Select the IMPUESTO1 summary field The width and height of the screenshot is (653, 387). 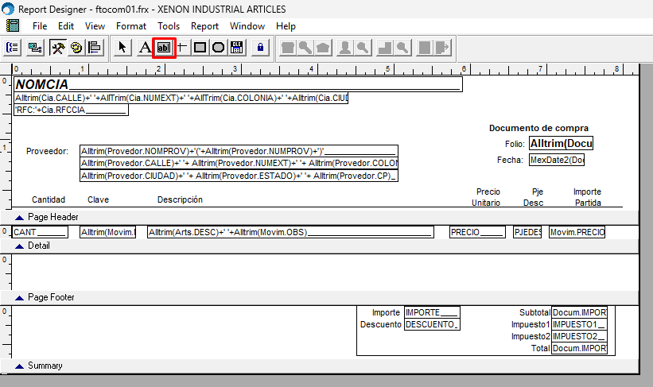[579, 324]
